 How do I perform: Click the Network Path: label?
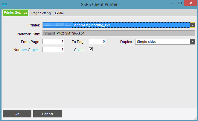tap(29, 34)
